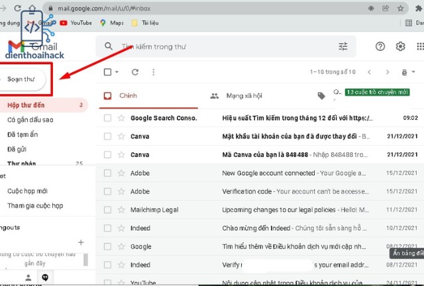Open Hangouts contacts person icon
Image resolution: width=424 pixels, height=286 pixels.
click(x=28, y=277)
